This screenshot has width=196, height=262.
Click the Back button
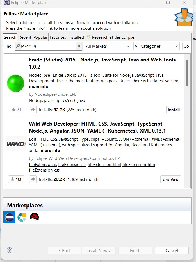65,251
